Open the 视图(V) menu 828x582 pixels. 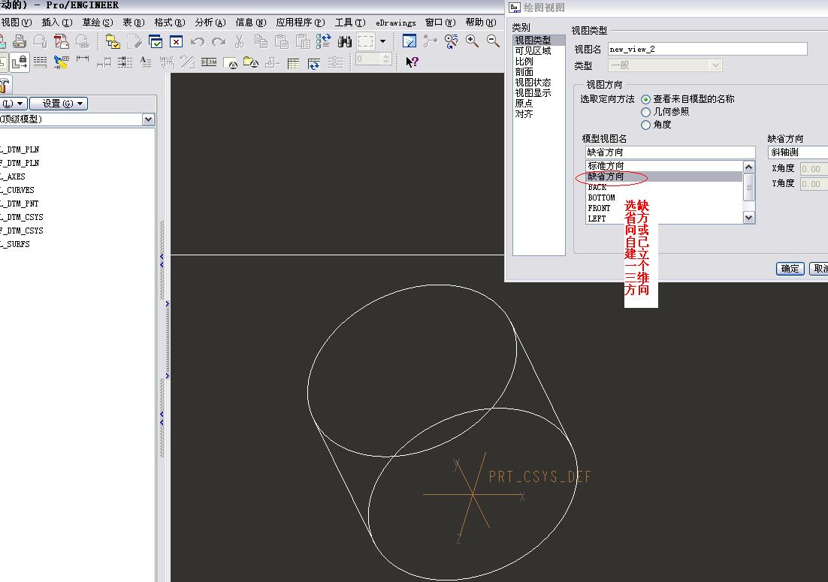(17, 23)
